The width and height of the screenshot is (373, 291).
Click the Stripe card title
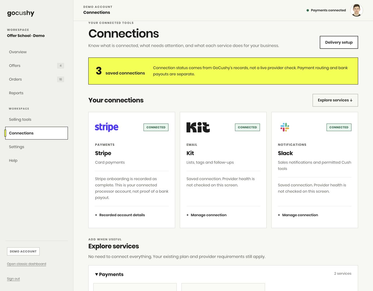coord(103,153)
